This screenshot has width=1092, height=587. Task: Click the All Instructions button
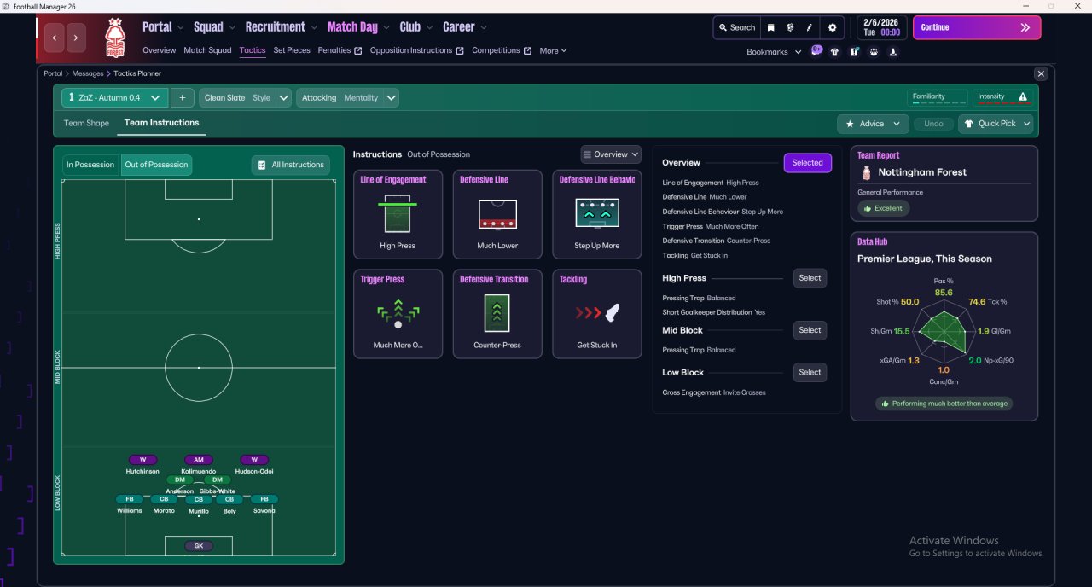[291, 165]
